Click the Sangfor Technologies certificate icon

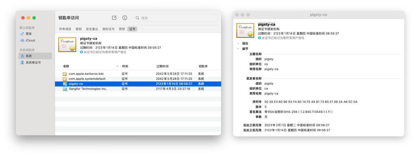[65, 89]
